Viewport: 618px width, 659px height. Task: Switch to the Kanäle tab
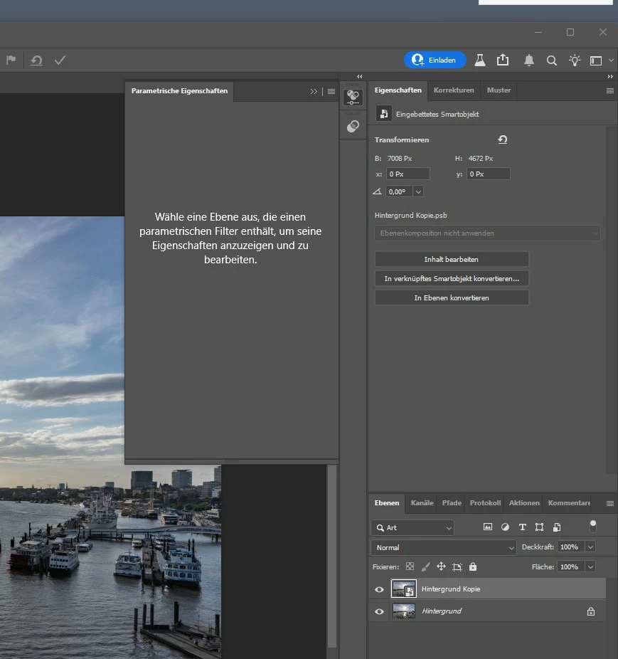[x=422, y=503]
